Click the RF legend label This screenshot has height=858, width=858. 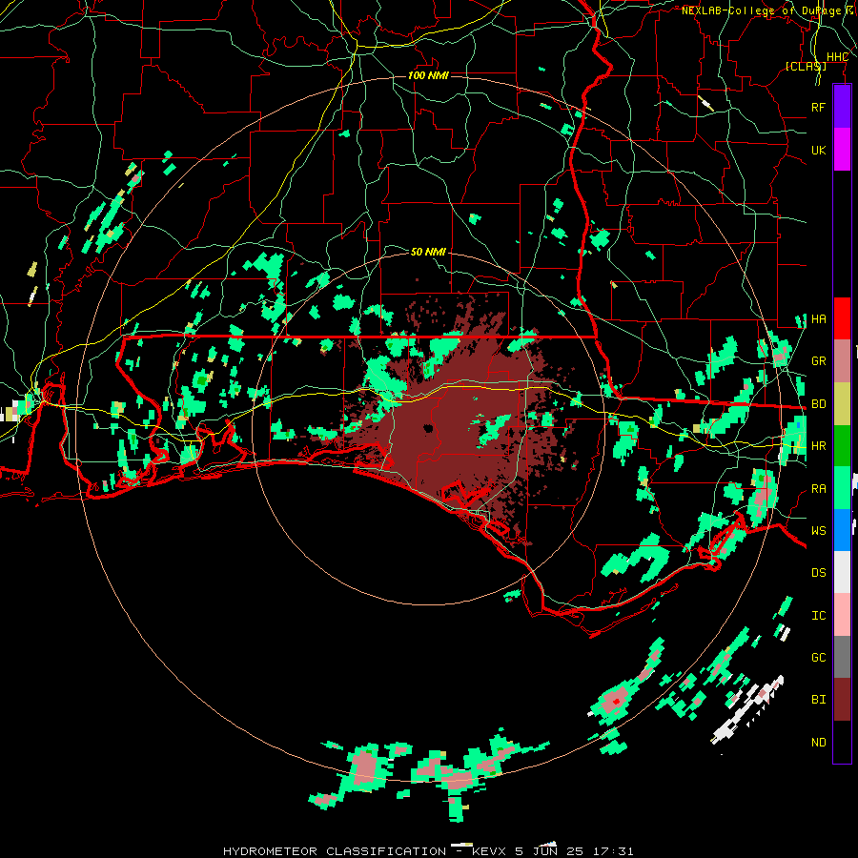tap(818, 107)
